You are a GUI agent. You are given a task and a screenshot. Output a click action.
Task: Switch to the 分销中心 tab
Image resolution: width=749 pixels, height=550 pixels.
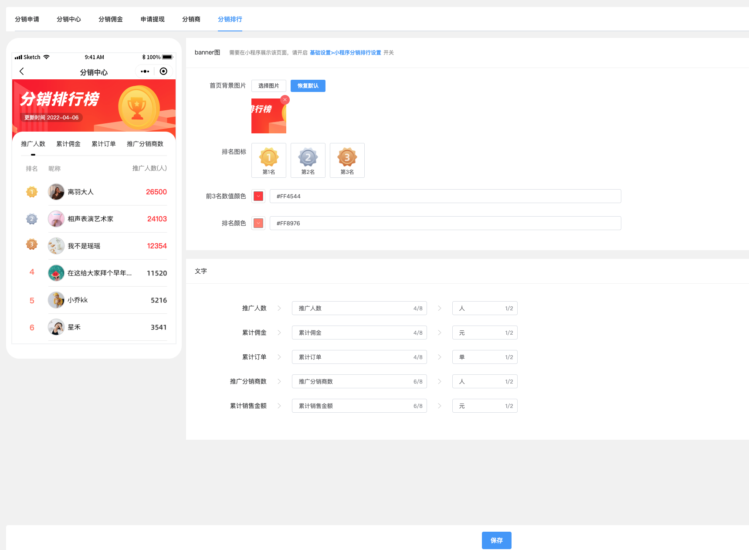(69, 19)
